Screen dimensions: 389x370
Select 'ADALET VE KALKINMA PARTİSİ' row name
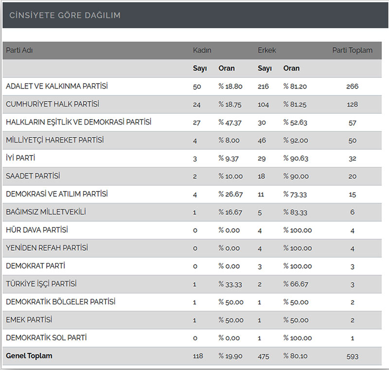tap(57, 86)
